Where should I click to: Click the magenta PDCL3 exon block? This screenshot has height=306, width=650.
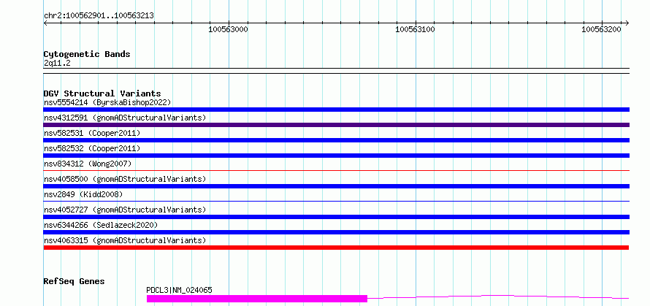click(257, 299)
